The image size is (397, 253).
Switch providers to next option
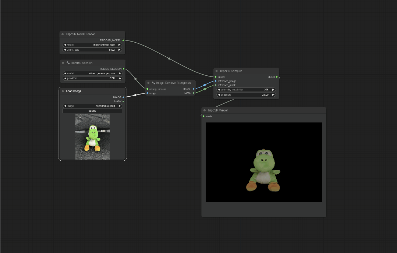pyautogui.click(x=120, y=78)
